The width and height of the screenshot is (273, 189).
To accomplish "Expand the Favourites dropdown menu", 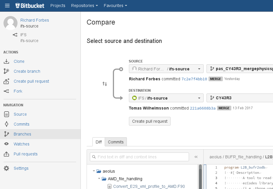I will pos(116,6).
